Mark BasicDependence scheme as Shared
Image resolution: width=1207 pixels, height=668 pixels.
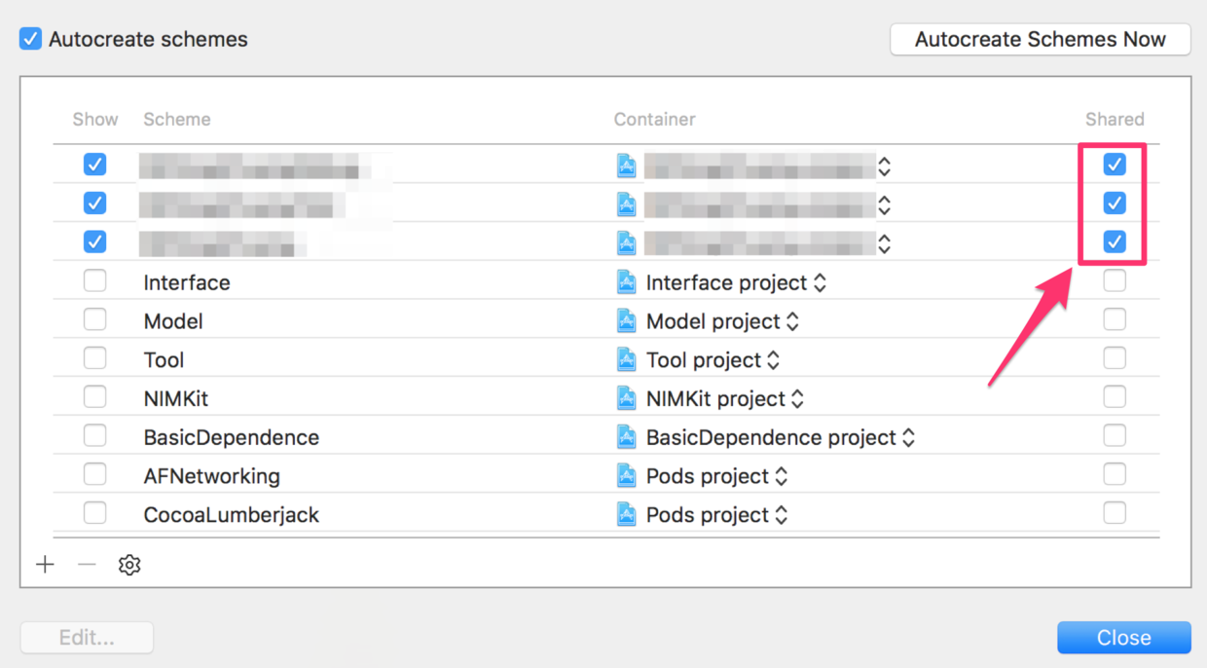coord(1115,435)
